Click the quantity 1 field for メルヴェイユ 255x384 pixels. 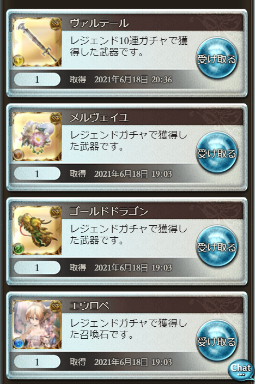[x=37, y=173]
